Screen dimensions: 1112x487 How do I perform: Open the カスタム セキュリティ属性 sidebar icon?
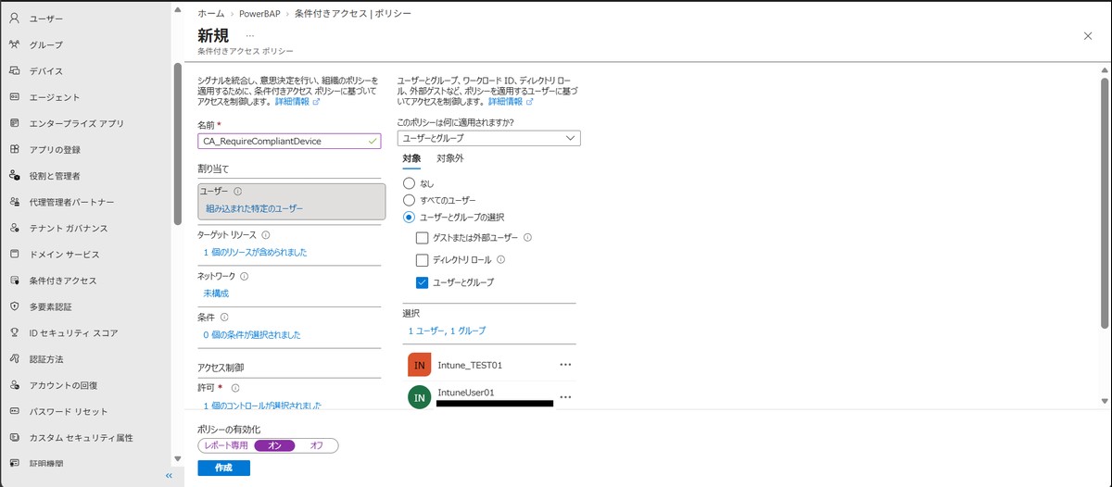click(14, 437)
